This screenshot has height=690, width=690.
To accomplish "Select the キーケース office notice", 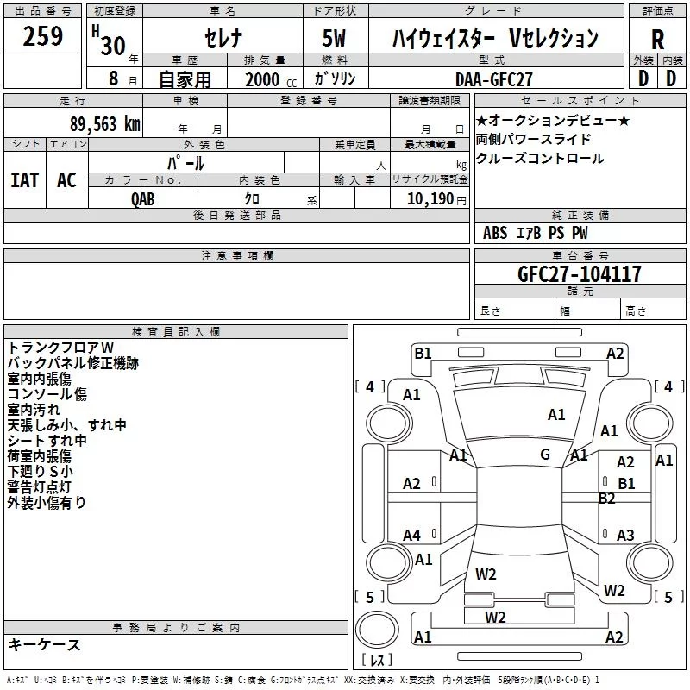I will pos(45,644).
